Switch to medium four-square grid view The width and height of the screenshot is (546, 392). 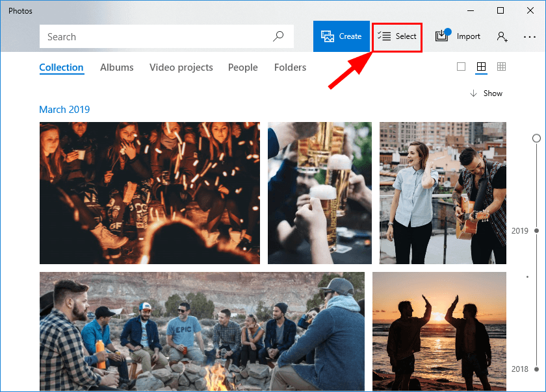click(481, 66)
